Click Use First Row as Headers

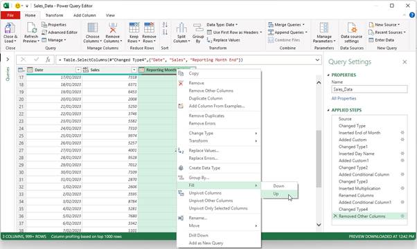click(x=234, y=33)
